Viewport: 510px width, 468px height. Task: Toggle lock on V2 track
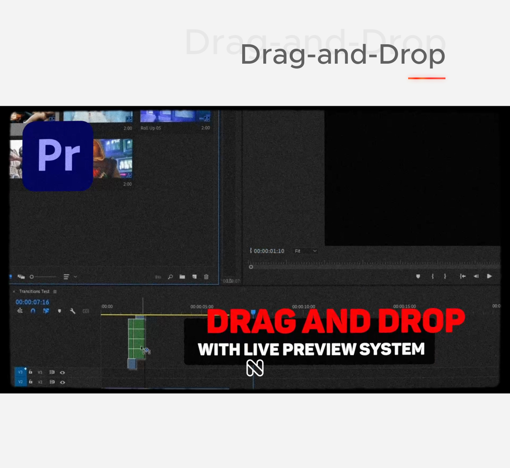(x=31, y=382)
